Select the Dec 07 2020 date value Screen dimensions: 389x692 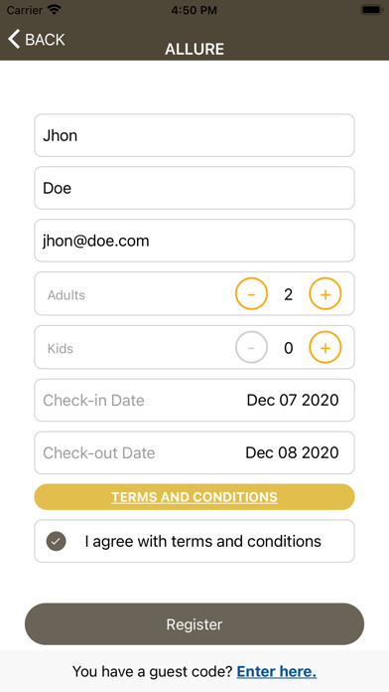tap(293, 401)
